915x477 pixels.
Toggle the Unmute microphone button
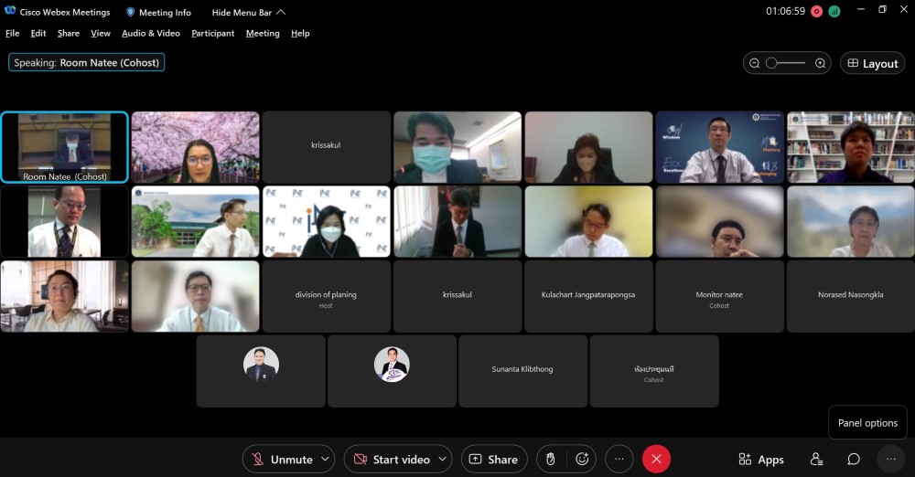pos(282,460)
